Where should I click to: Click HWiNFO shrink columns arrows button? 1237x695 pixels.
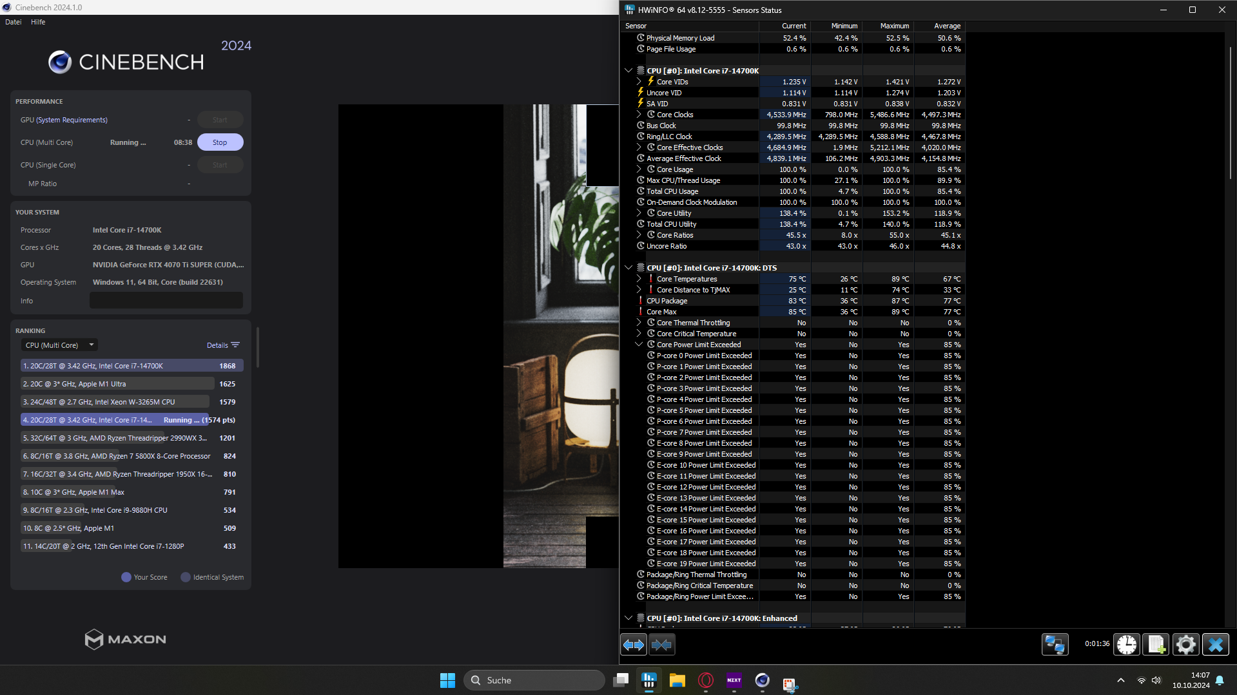pyautogui.click(x=661, y=644)
